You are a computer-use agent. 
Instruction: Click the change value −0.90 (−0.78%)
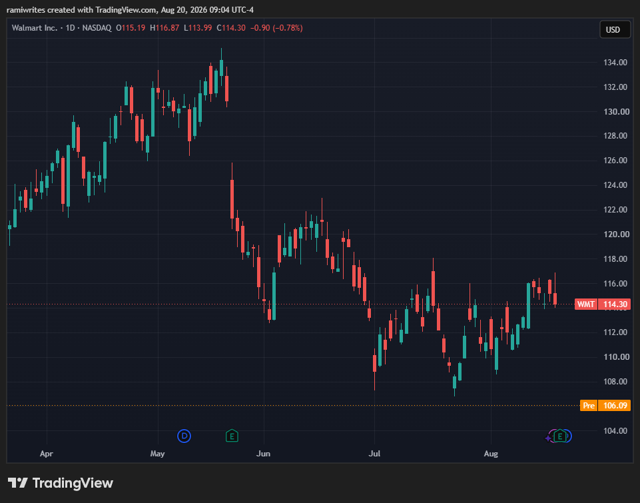point(276,28)
